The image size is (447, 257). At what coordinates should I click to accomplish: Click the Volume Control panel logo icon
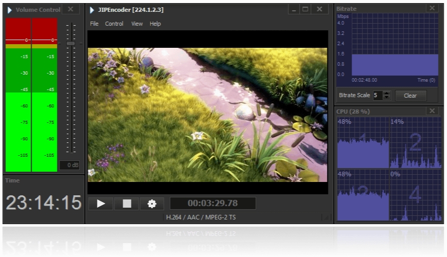[9, 10]
